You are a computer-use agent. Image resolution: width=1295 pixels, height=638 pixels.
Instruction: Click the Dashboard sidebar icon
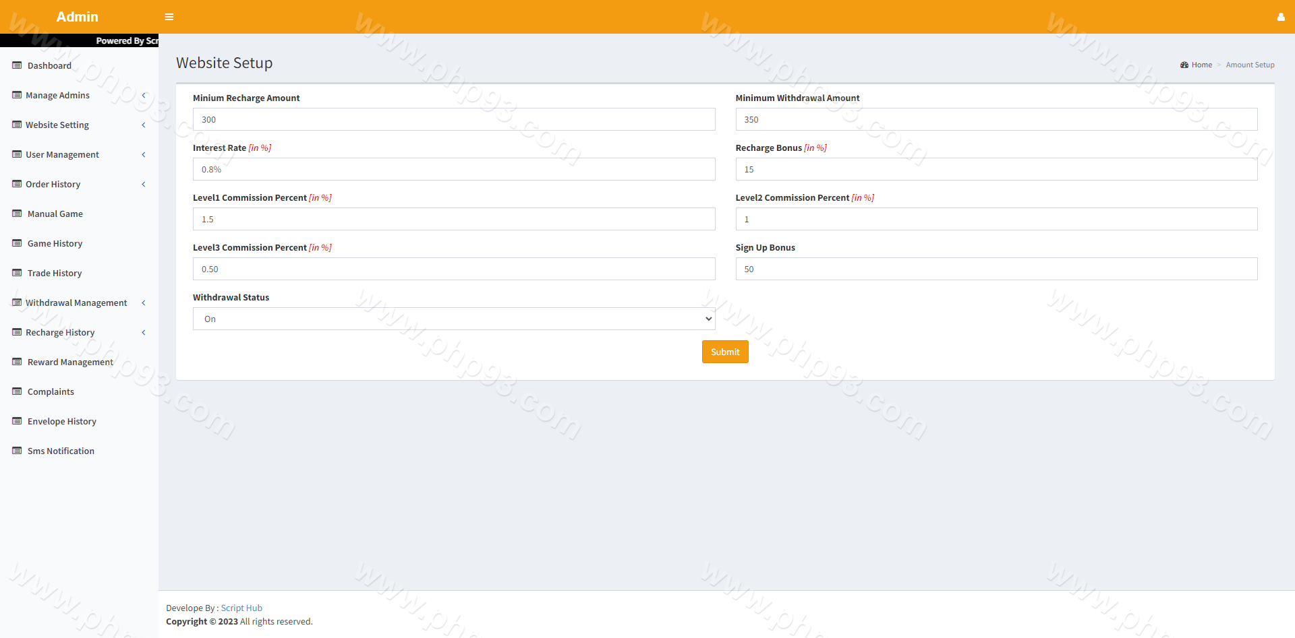(17, 65)
